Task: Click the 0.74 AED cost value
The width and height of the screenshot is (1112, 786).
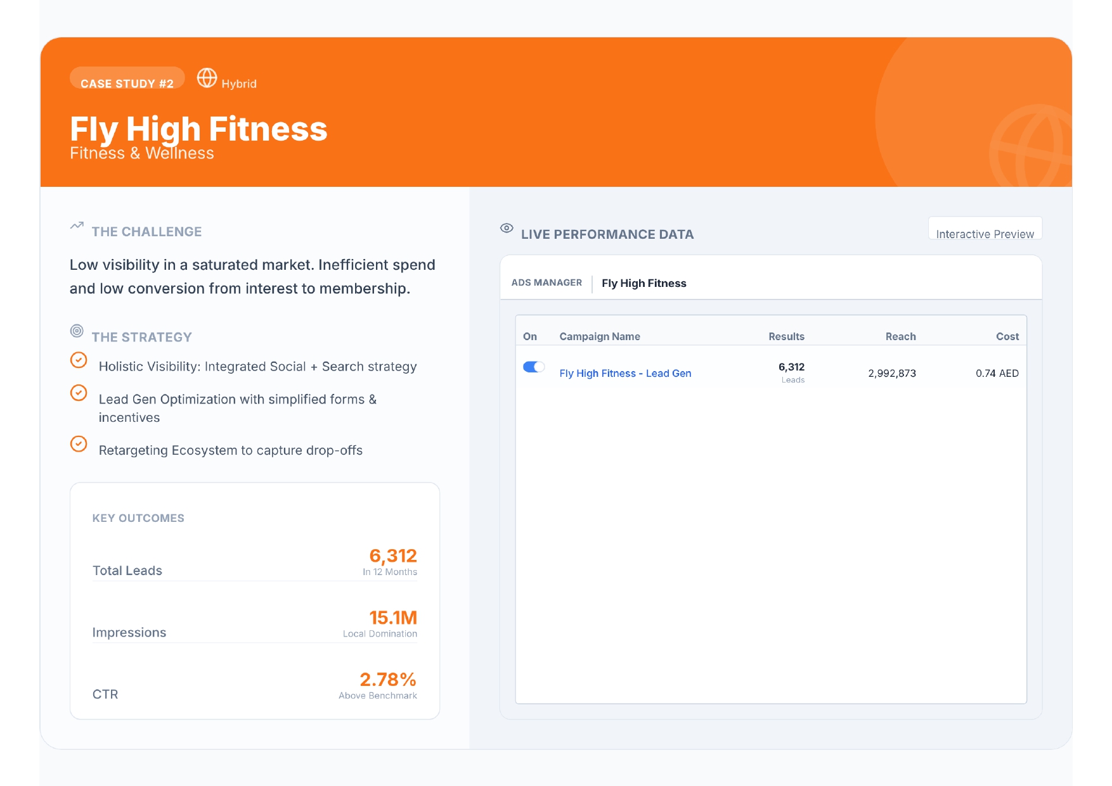Action: pos(997,373)
